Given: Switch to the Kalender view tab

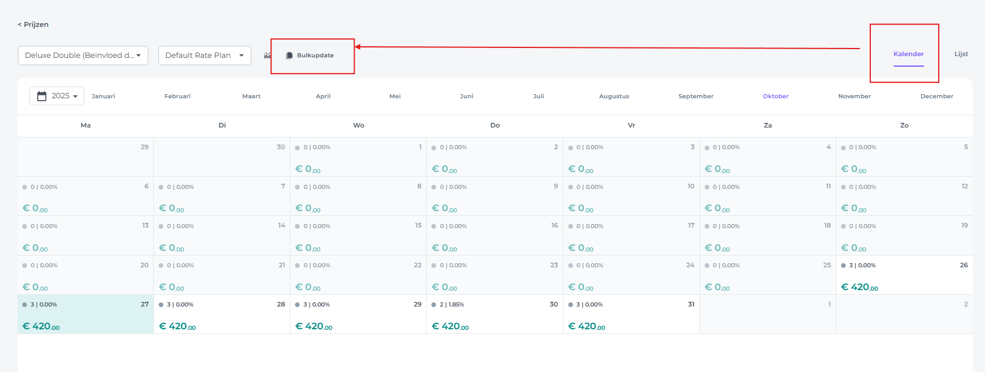Looking at the screenshot, I should coord(908,54).
